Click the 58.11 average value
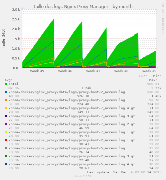The image size is (166, 180). [x=84, y=120]
